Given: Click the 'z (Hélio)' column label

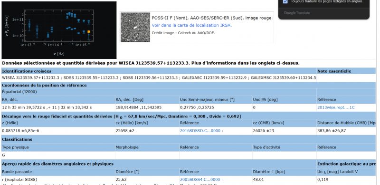Looking at the screenshot, I should pos(10,123).
